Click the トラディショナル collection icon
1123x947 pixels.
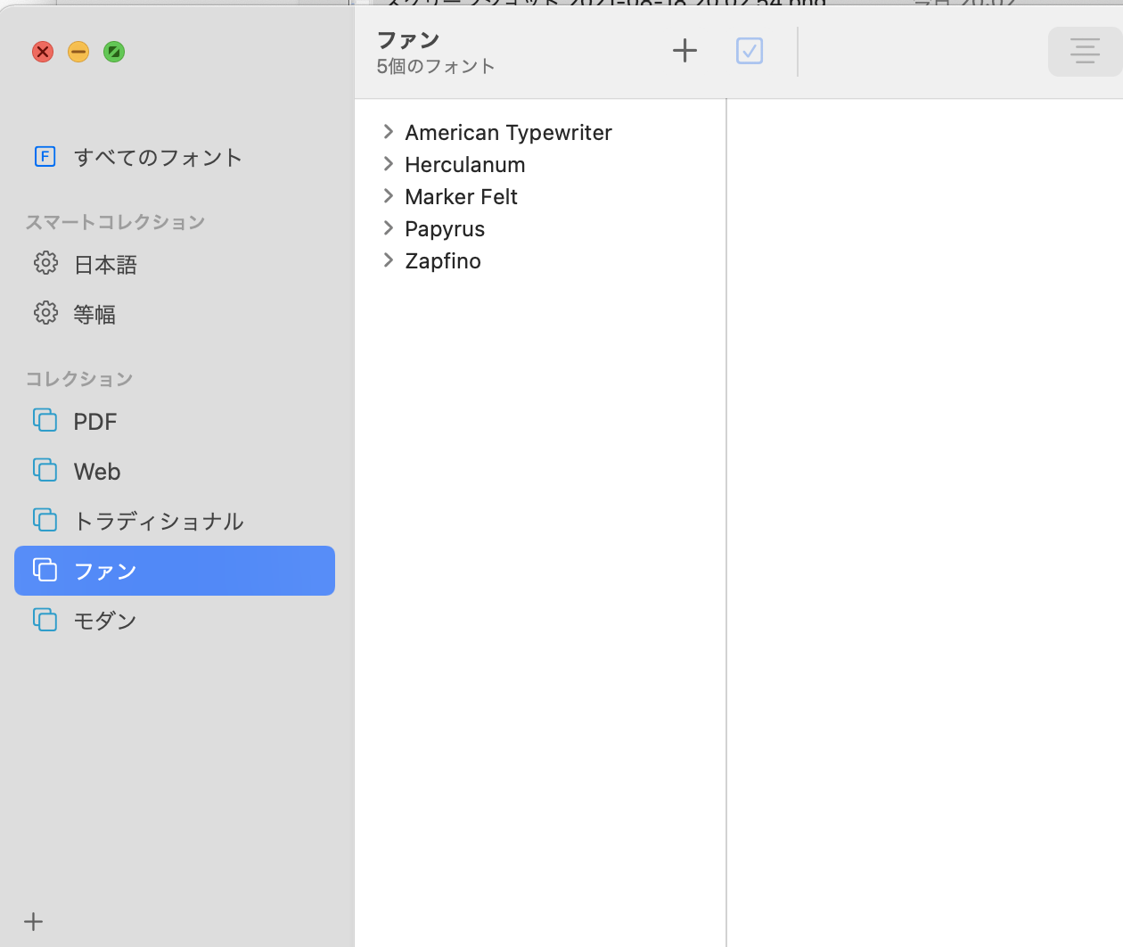pos(45,520)
